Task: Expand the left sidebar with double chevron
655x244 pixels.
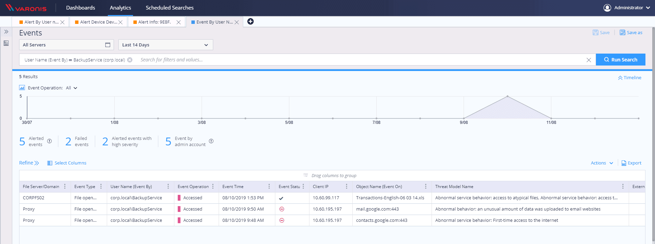Action: (6, 32)
